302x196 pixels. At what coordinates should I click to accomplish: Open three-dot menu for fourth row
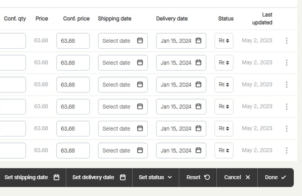(x=287, y=107)
